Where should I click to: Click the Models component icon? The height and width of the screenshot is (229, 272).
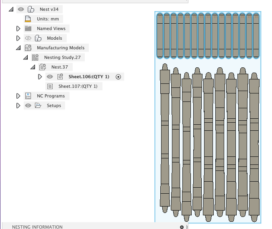point(38,38)
